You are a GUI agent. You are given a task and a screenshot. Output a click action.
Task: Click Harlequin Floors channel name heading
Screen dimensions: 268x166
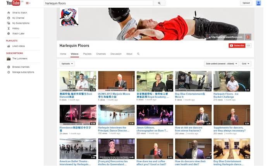(74, 46)
